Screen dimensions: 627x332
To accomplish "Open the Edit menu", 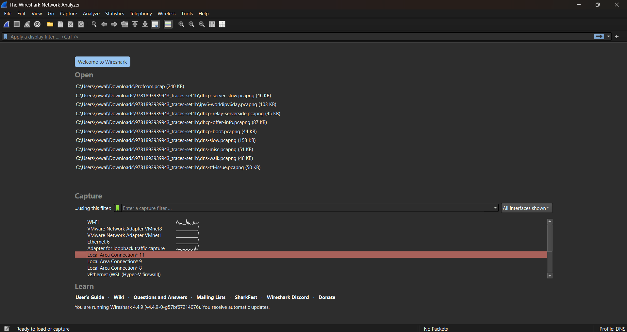I will [x=21, y=14].
